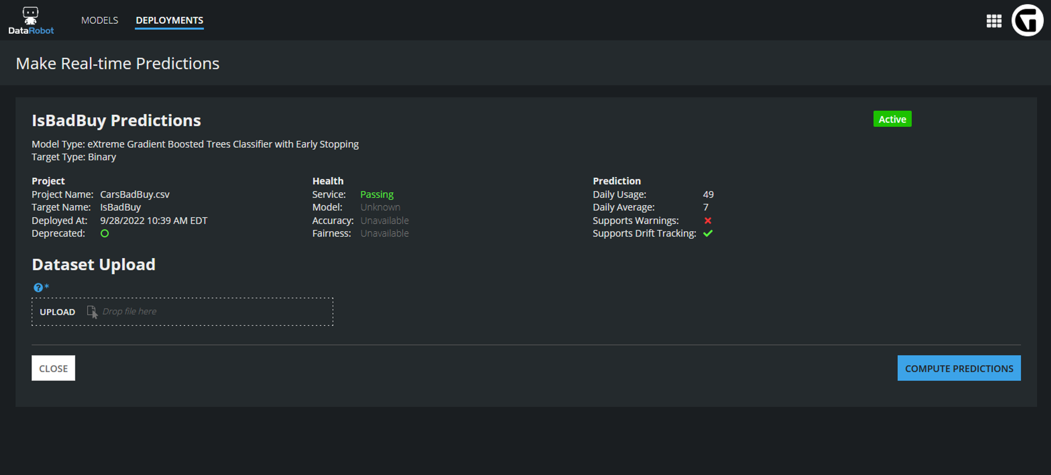The width and height of the screenshot is (1051, 475).
Task: Click the IsBadBuy Predictions heading
Action: [116, 121]
